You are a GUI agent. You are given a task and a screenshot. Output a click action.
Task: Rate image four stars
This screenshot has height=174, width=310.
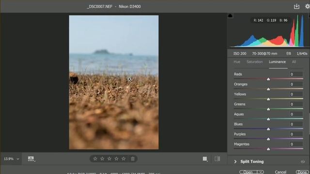point(116,159)
